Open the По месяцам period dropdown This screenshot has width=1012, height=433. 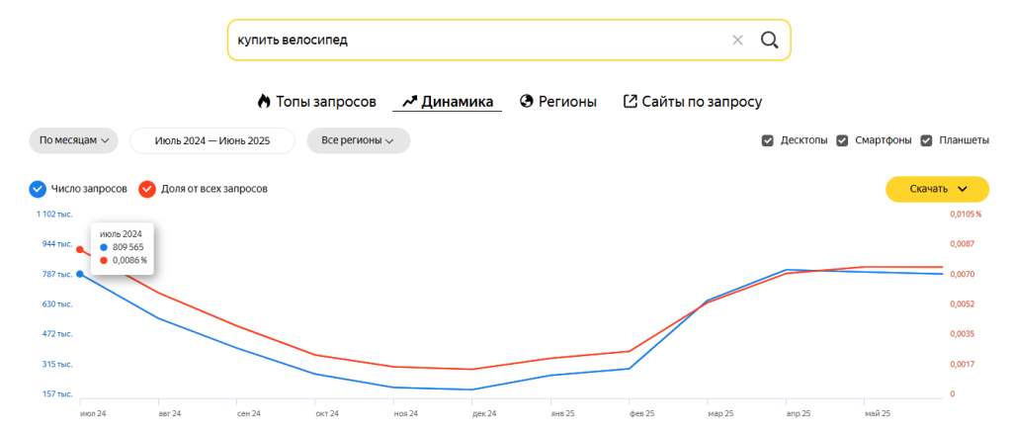(74, 140)
